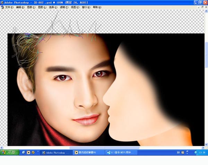
Task: Click the vertical scrollbar down arrow
Action: (x=206, y=144)
